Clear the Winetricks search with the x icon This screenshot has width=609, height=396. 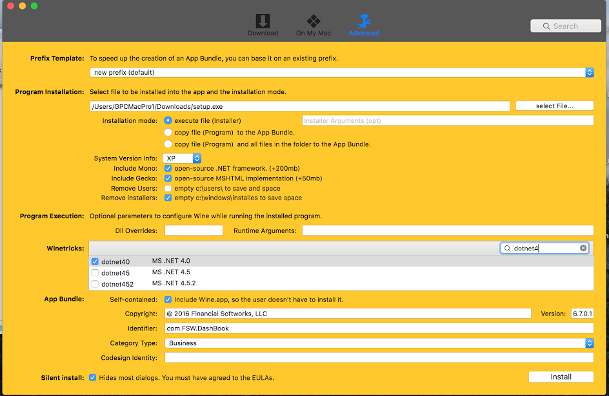pyautogui.click(x=583, y=248)
